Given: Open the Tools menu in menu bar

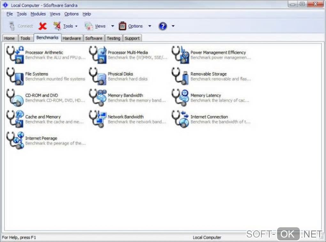Looking at the screenshot, I should 22,14.
